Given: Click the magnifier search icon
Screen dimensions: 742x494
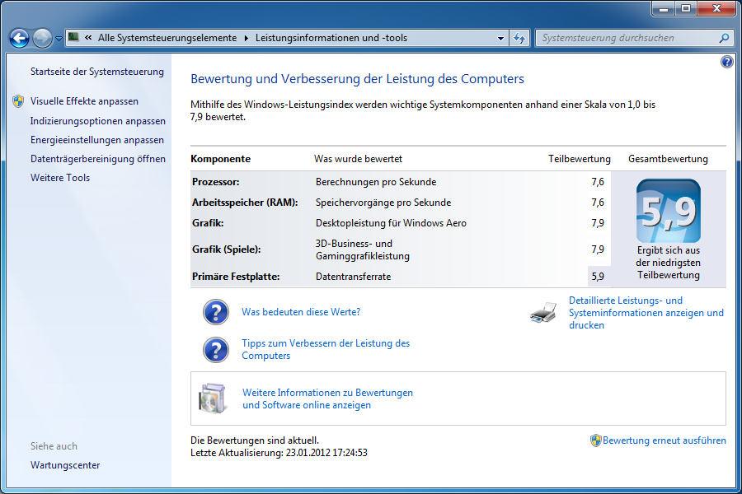Looking at the screenshot, I should pos(724,38).
